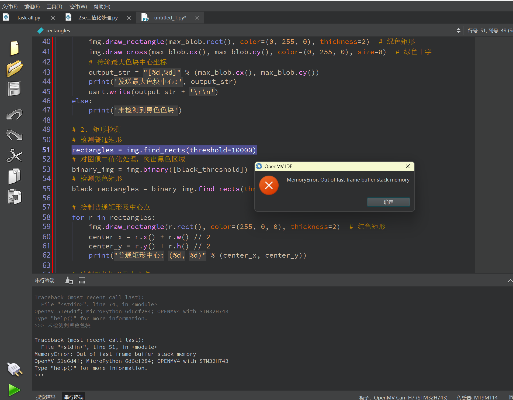
Task: Click the binary_img assignment on line 53
Action: (x=160, y=169)
